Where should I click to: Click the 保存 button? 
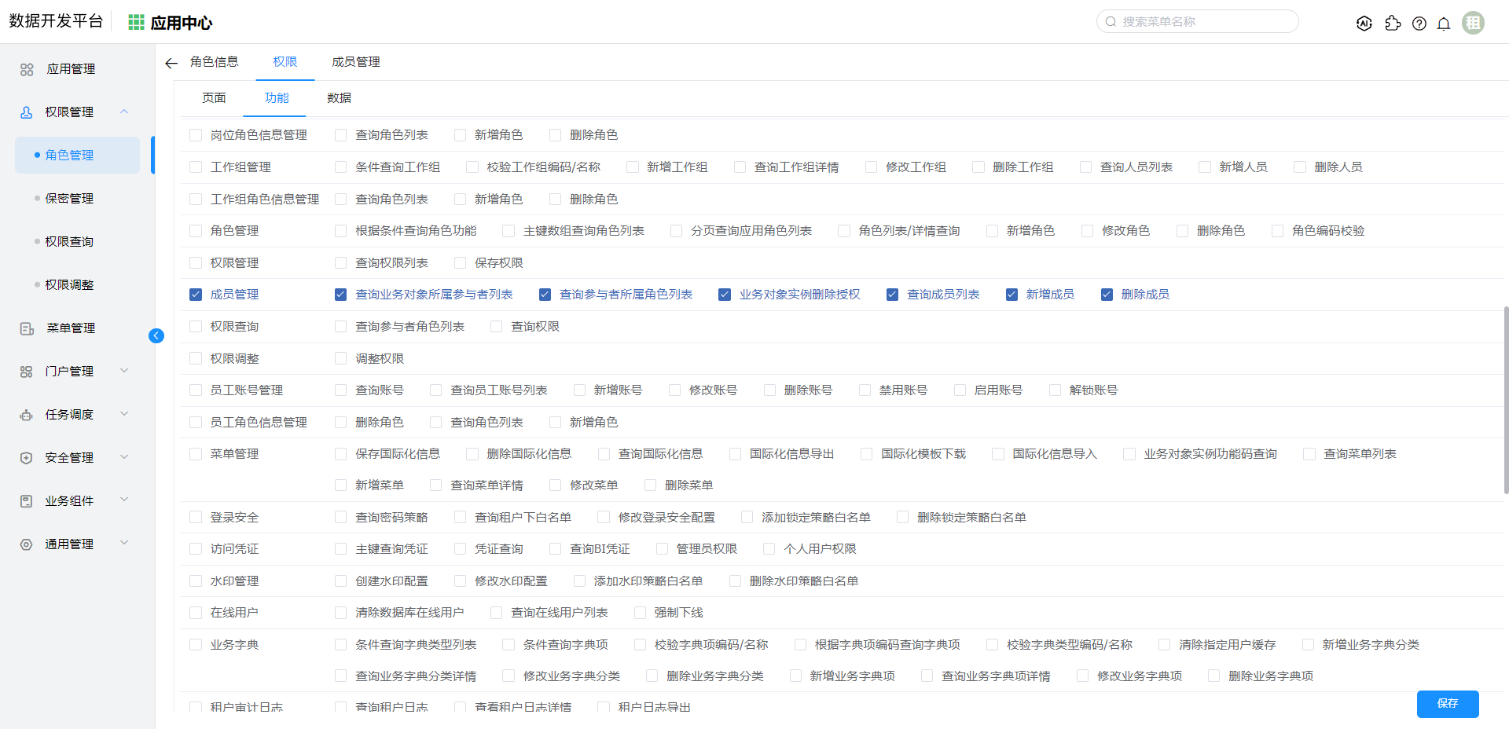point(1447,704)
